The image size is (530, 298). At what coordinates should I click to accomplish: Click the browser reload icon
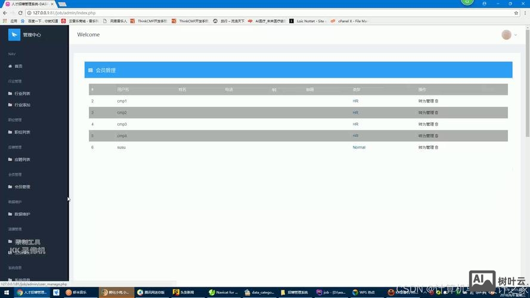[x=20, y=13]
